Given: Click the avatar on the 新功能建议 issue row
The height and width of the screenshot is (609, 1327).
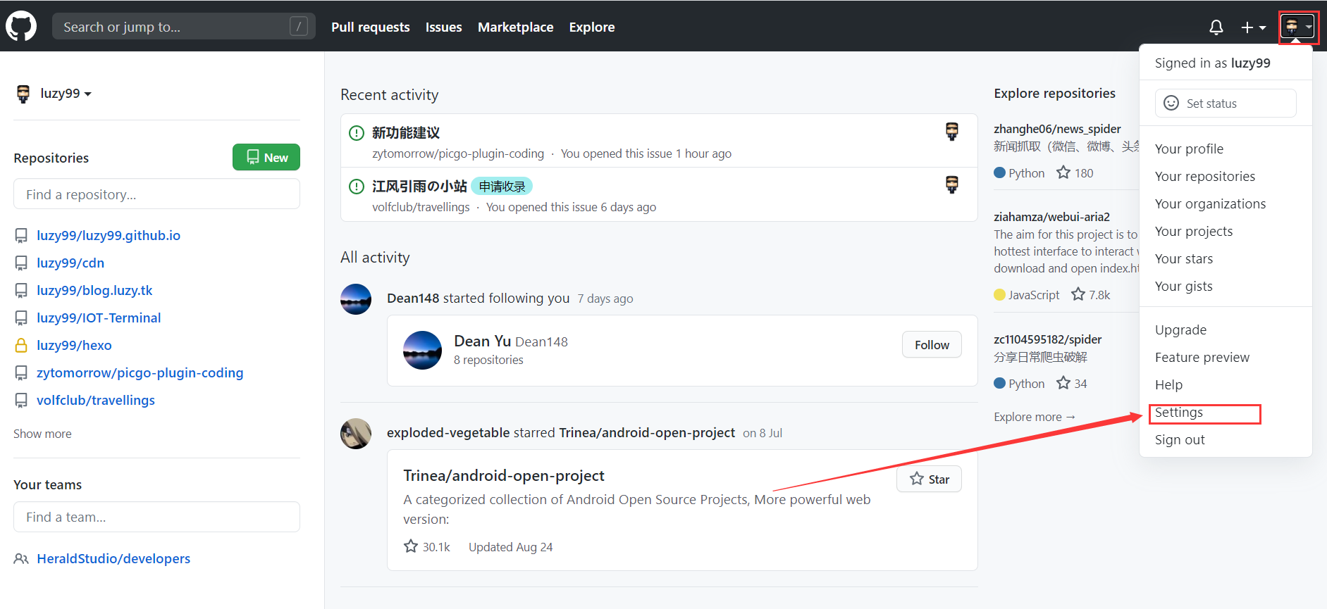Looking at the screenshot, I should (952, 131).
